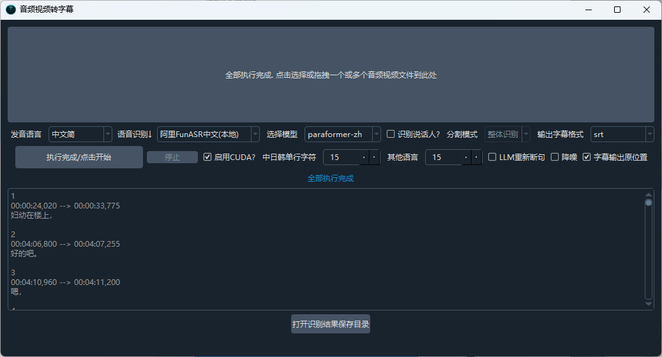Click the 停止 button
The width and height of the screenshot is (662, 357).
172,157
